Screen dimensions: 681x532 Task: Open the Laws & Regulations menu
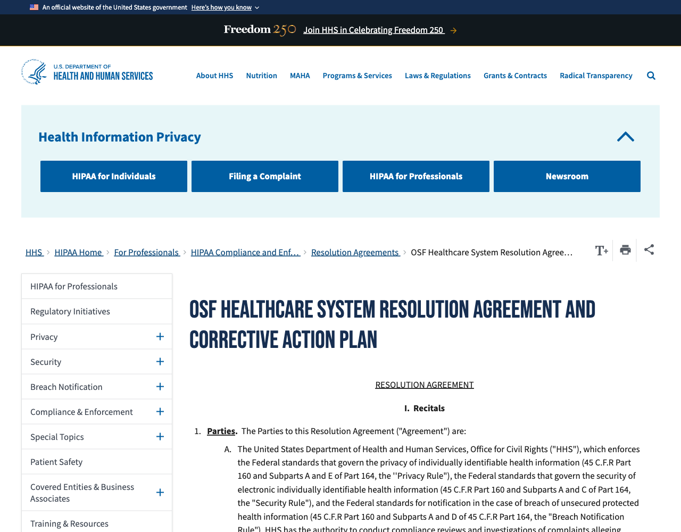pyautogui.click(x=437, y=76)
